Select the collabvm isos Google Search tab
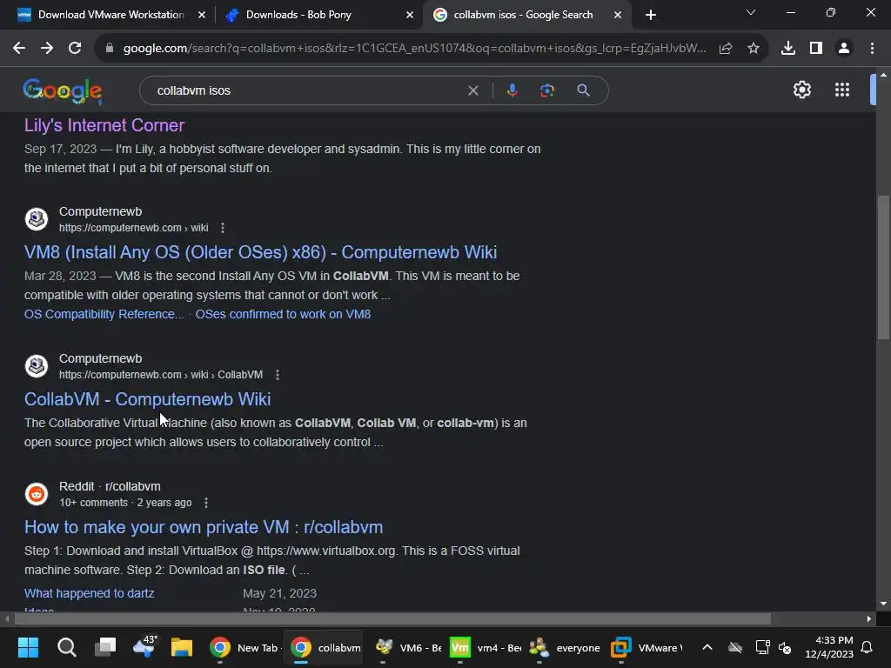Viewport: 891px width, 668px height. (x=523, y=15)
